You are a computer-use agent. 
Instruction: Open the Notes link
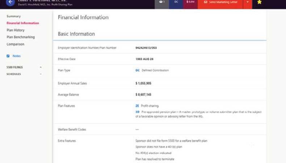pyautogui.click(x=17, y=56)
